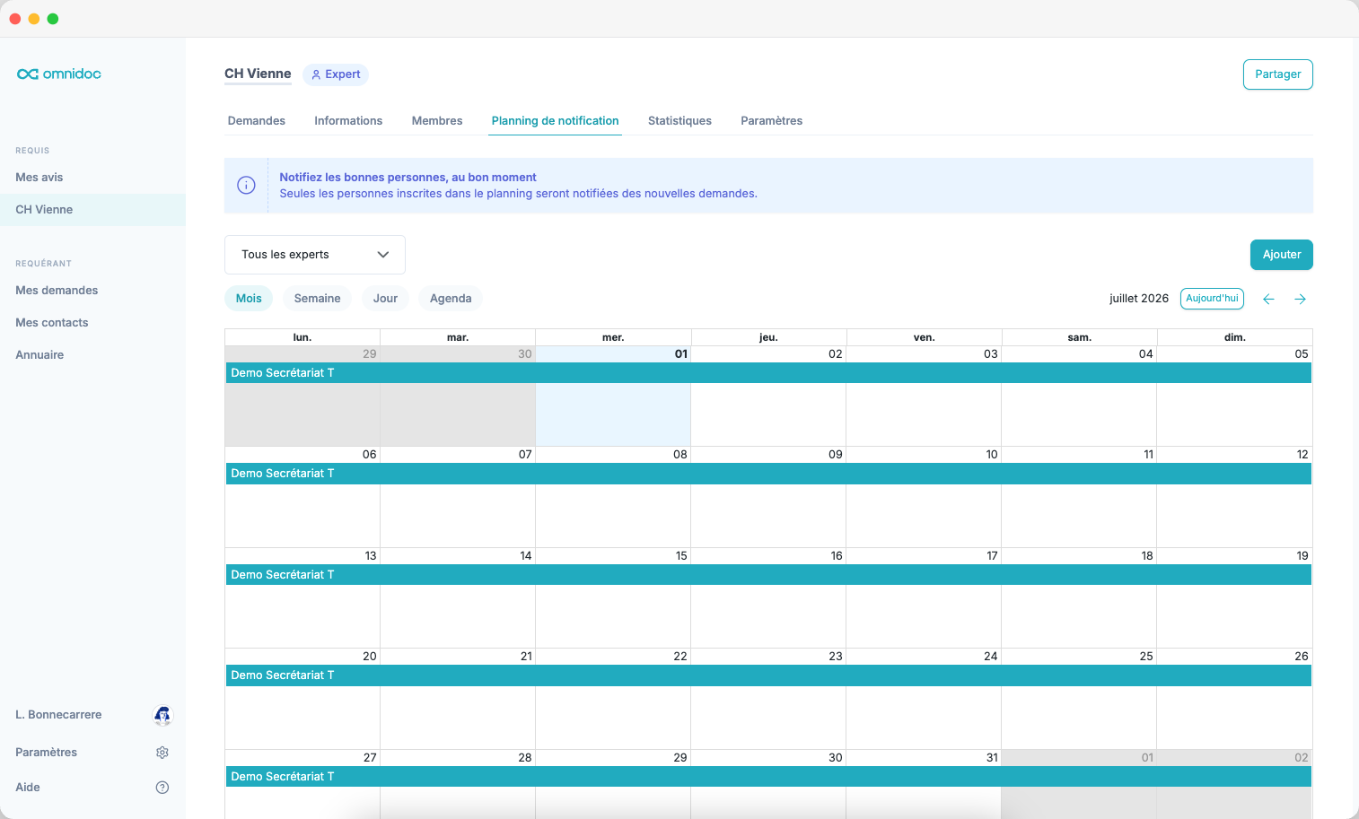Click the macOS green fullscreen button

point(53,19)
